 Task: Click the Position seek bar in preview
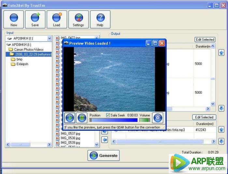(113, 120)
